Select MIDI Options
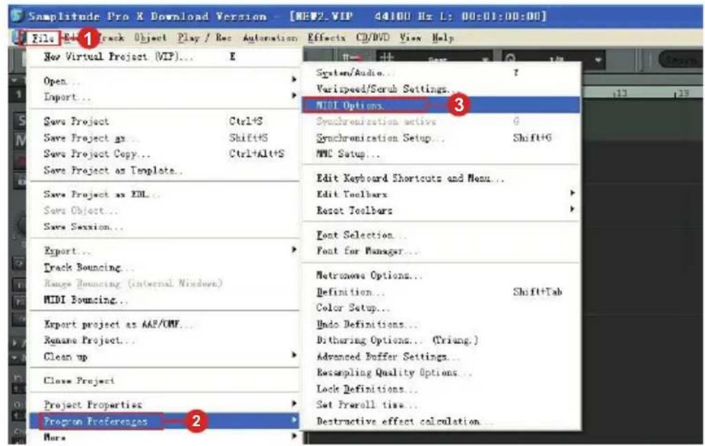 click(x=442, y=105)
